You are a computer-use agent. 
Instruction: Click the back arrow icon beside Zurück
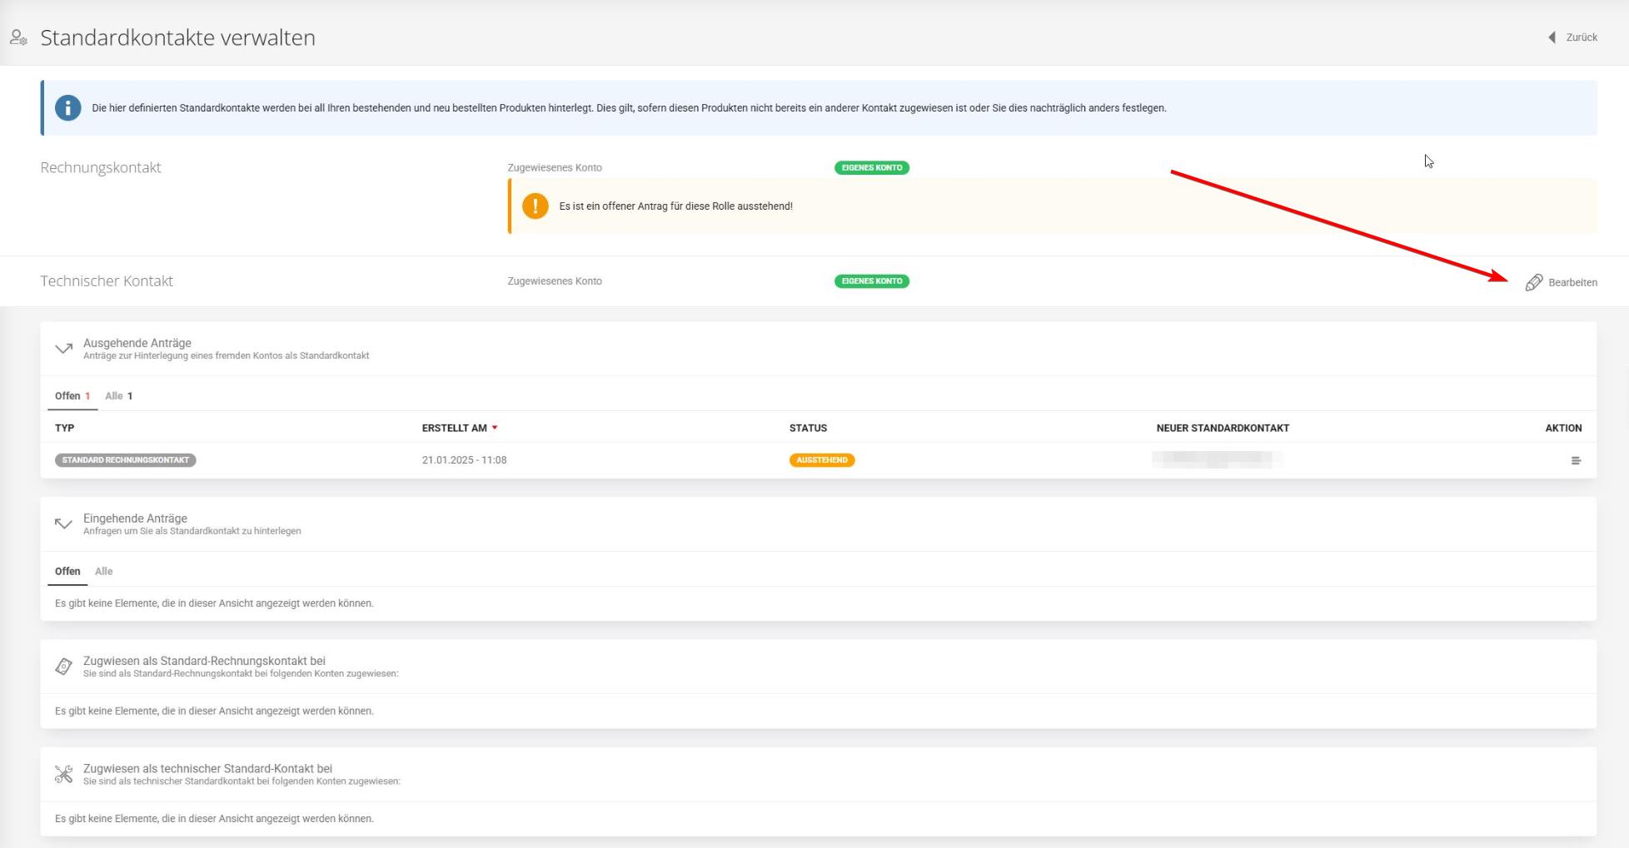coord(1552,37)
